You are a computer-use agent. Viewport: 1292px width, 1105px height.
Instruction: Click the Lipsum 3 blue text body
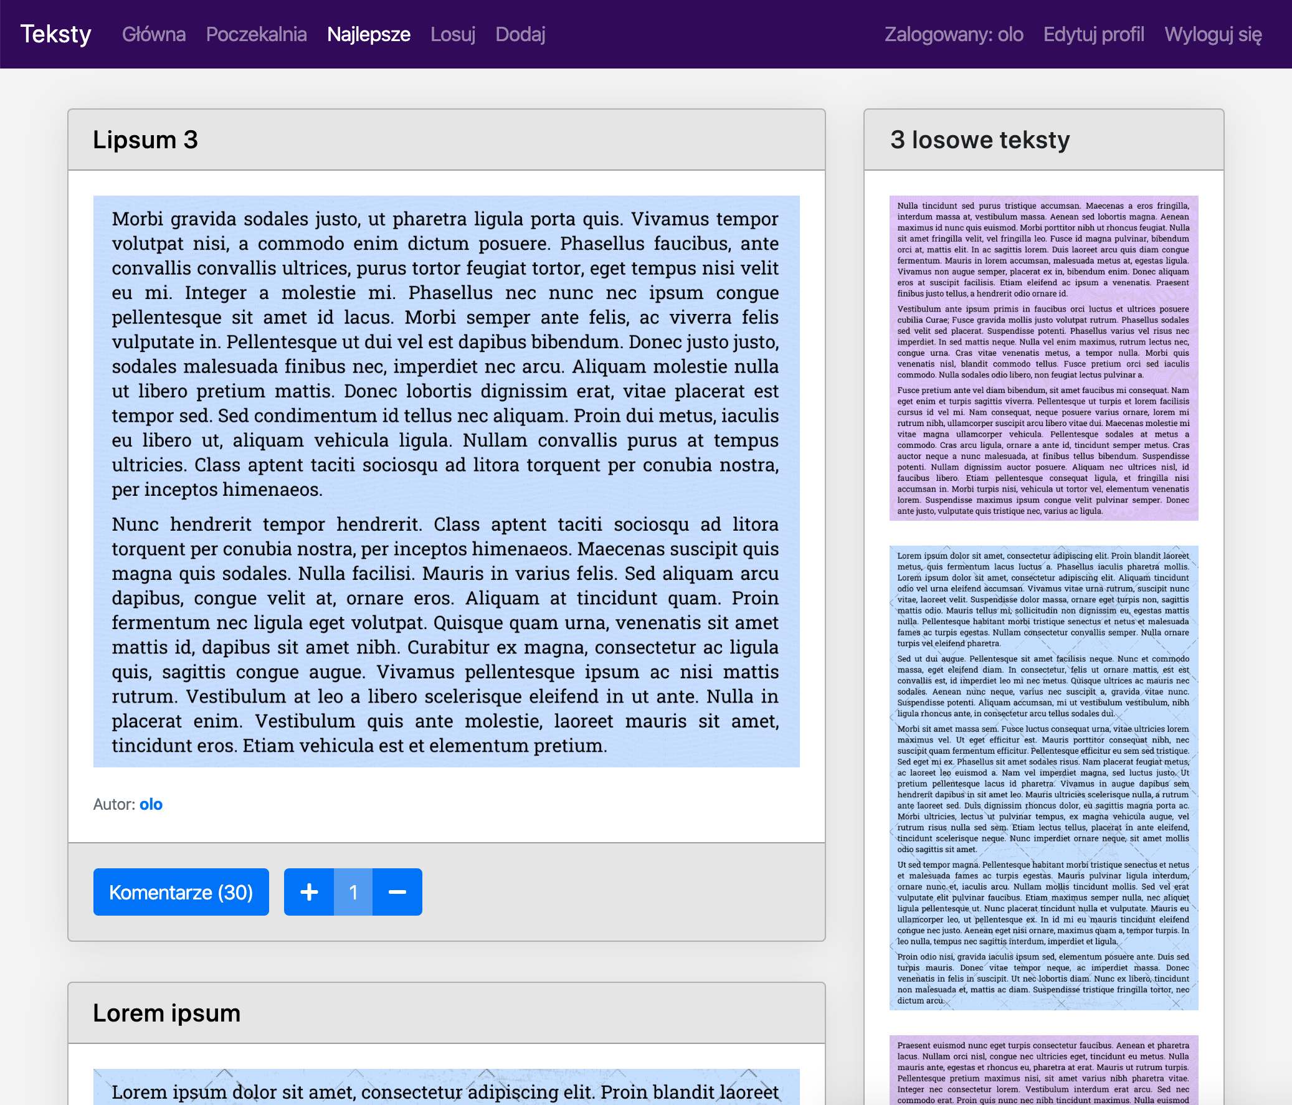coord(446,481)
